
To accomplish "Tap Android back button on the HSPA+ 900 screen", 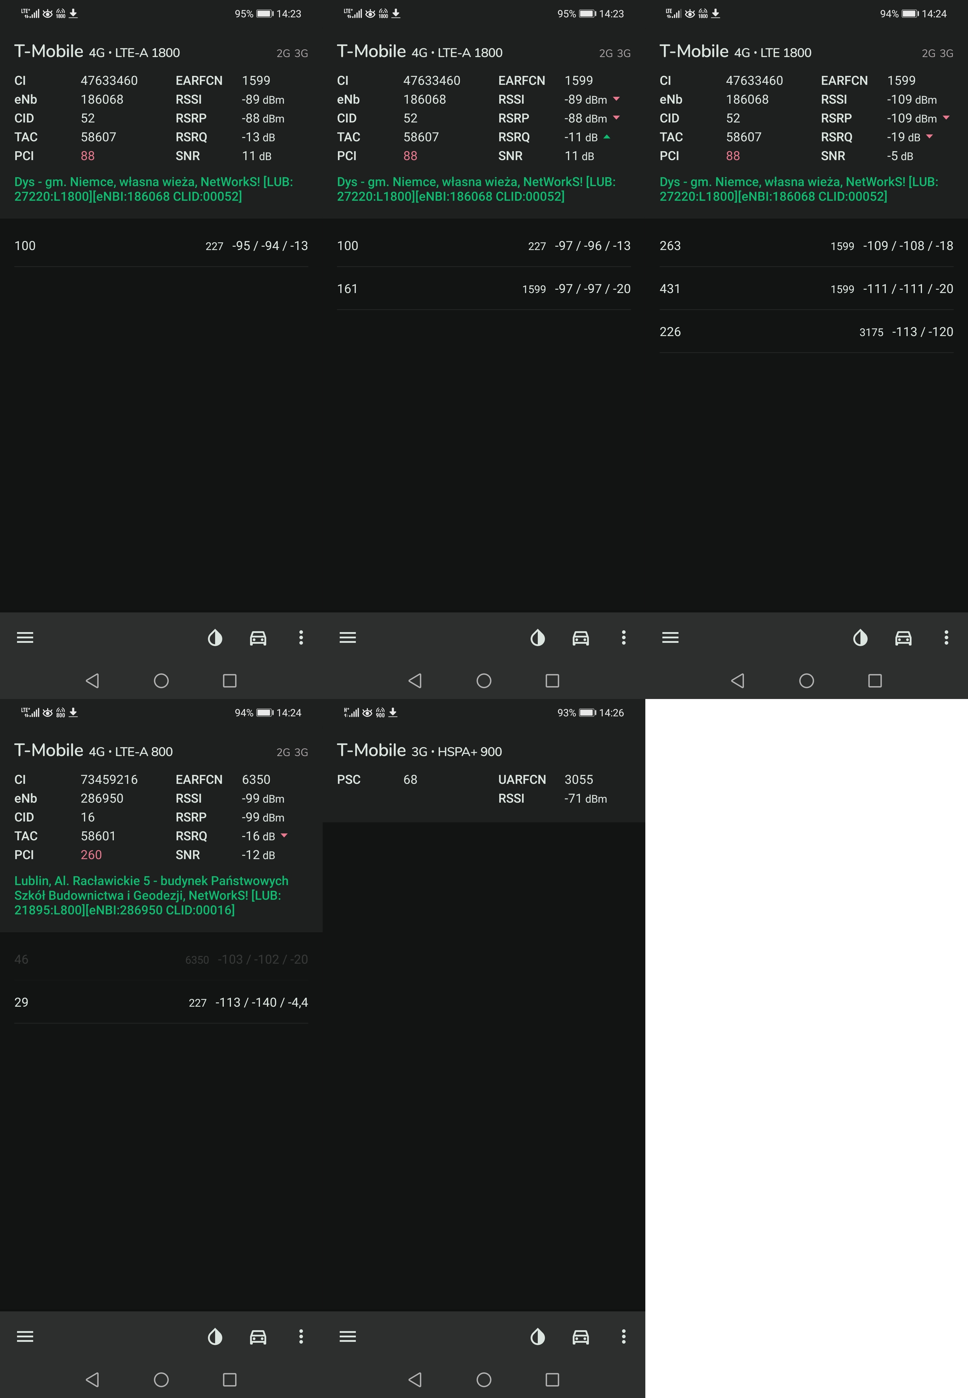I will click(x=415, y=1379).
